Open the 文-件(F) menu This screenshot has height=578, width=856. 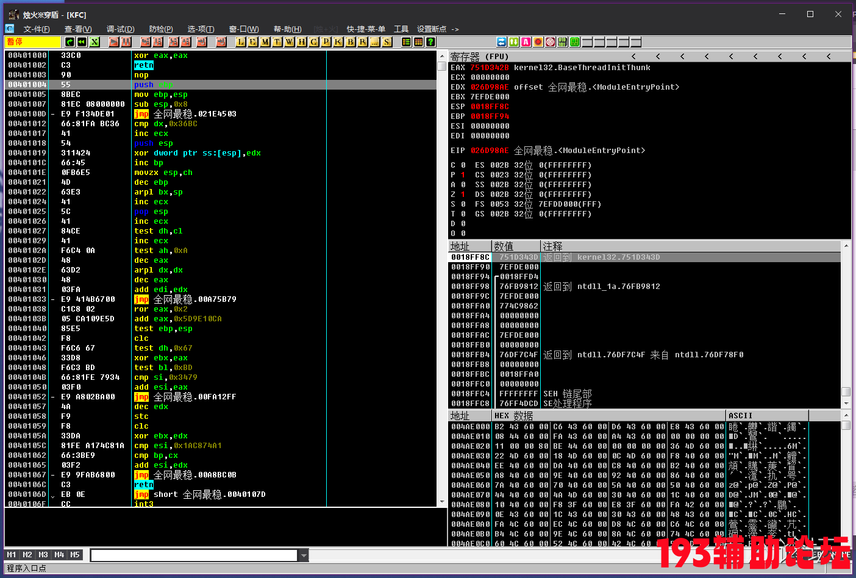coord(37,29)
